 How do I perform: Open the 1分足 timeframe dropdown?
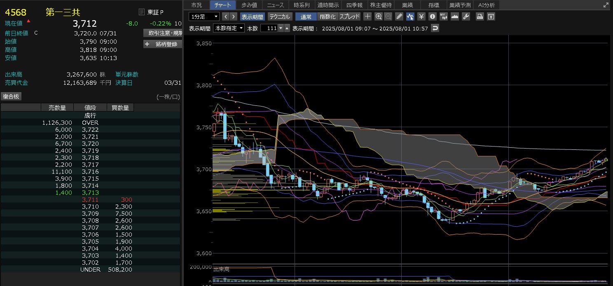click(204, 17)
